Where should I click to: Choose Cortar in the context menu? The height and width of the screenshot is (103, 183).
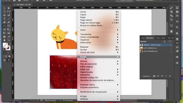point(99,12)
